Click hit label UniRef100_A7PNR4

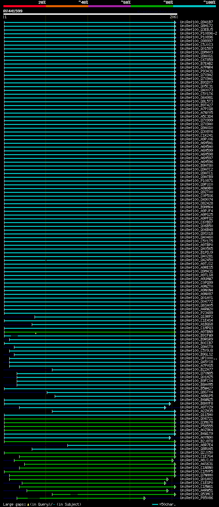196,67
